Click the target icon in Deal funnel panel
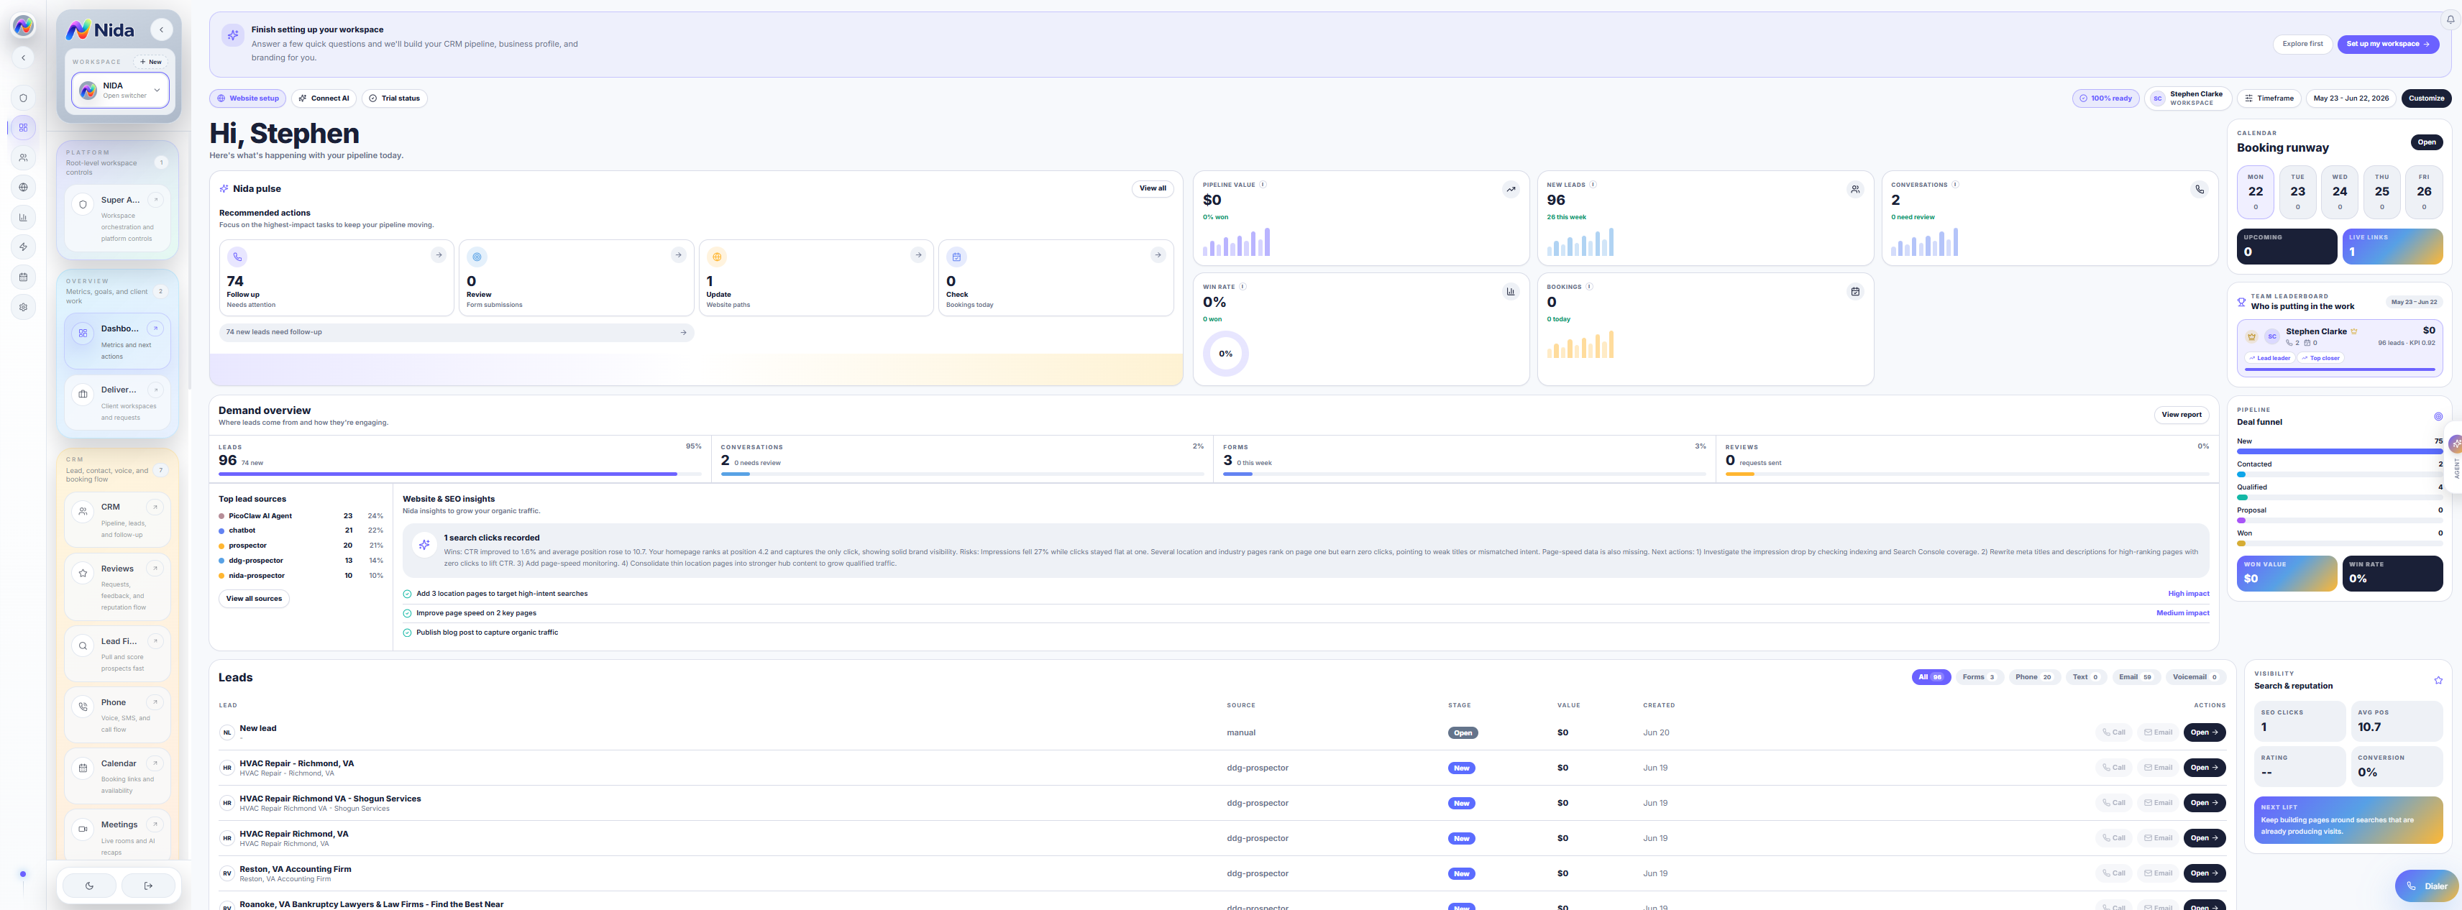The width and height of the screenshot is (2462, 910). tap(2438, 417)
